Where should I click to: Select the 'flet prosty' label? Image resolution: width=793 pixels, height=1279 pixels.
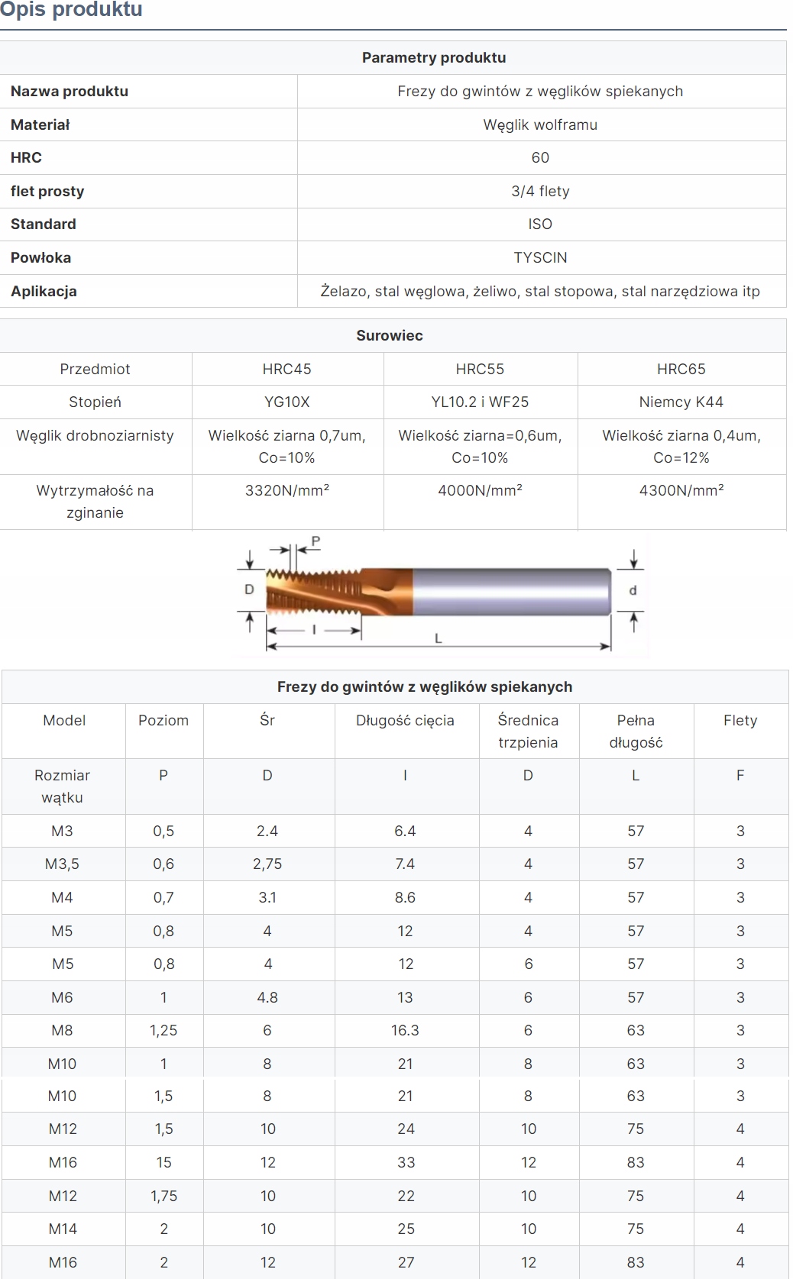click(x=47, y=191)
